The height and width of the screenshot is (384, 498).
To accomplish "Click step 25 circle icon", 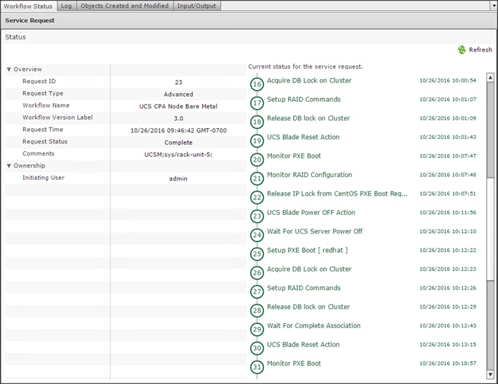I will 257,254.
